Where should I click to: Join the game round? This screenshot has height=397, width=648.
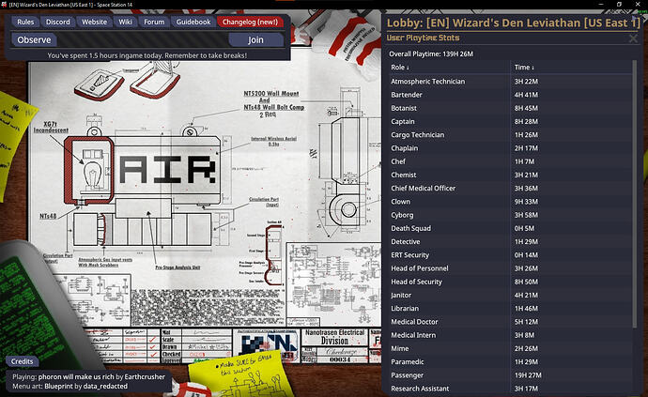(x=255, y=40)
